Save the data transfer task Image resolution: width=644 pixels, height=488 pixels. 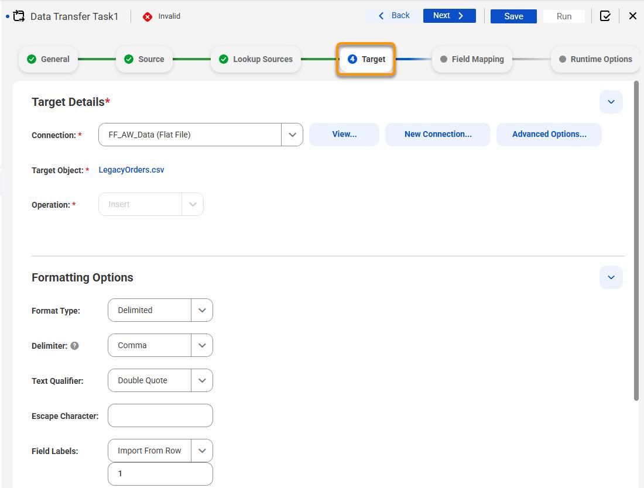[x=513, y=16]
